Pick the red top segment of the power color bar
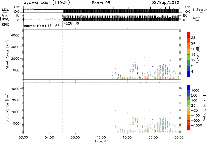Viewport: 207px width, 143px height. [x=189, y=35]
